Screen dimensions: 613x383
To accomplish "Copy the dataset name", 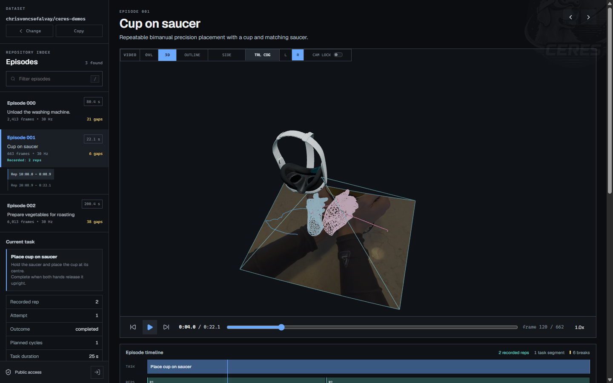I will (x=79, y=31).
